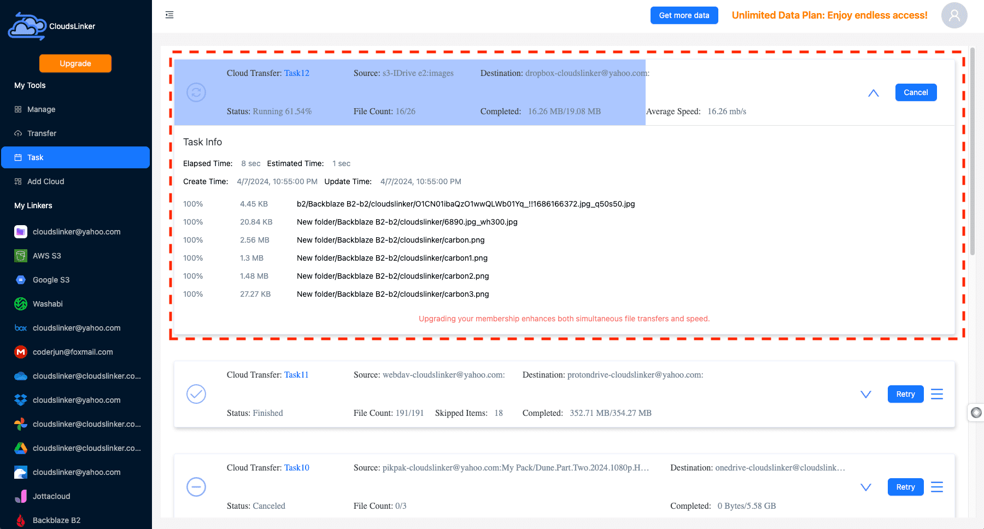Screen dimensions: 984x529
Task: Open the Task12 link
Action: click(x=297, y=73)
